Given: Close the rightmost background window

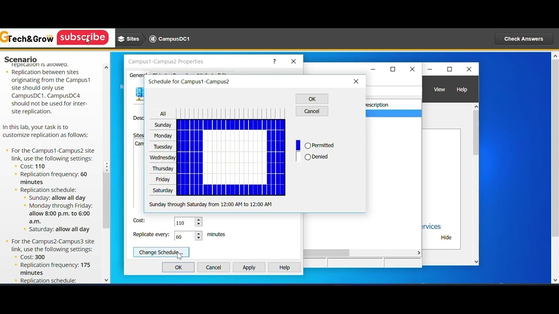Looking at the screenshot, I should (x=469, y=69).
